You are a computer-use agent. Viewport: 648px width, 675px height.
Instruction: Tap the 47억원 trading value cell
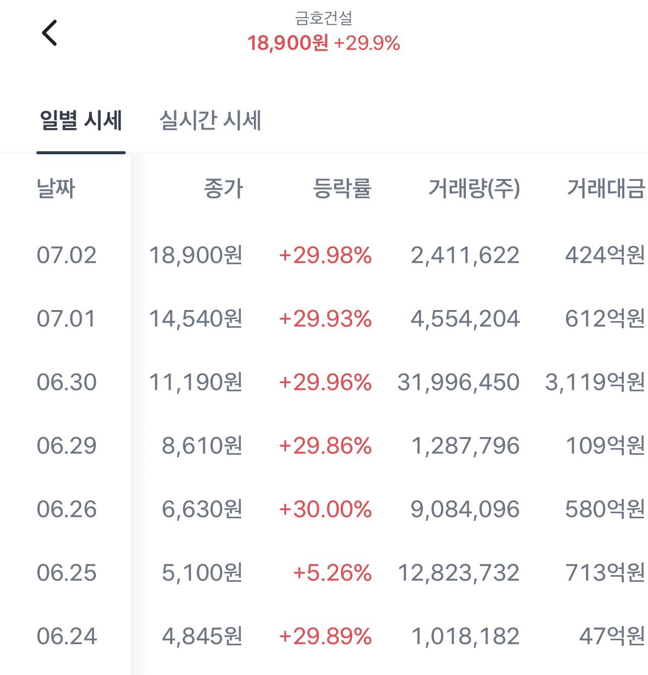(612, 636)
